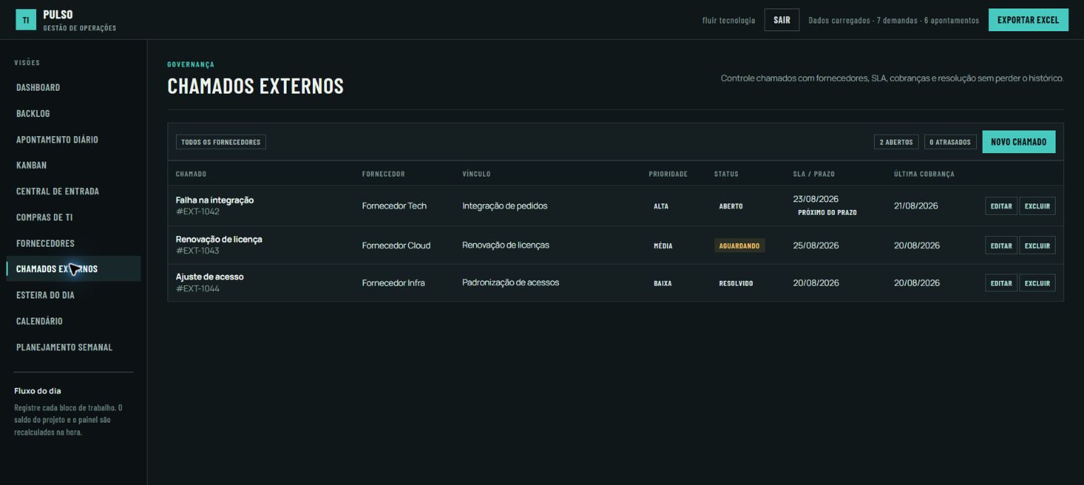
Task: Select ticket ID #EXT-1044
Action: point(198,289)
